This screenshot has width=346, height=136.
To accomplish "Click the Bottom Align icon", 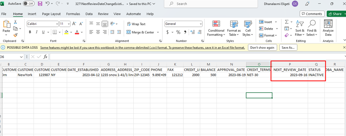I will tap(105, 24).
